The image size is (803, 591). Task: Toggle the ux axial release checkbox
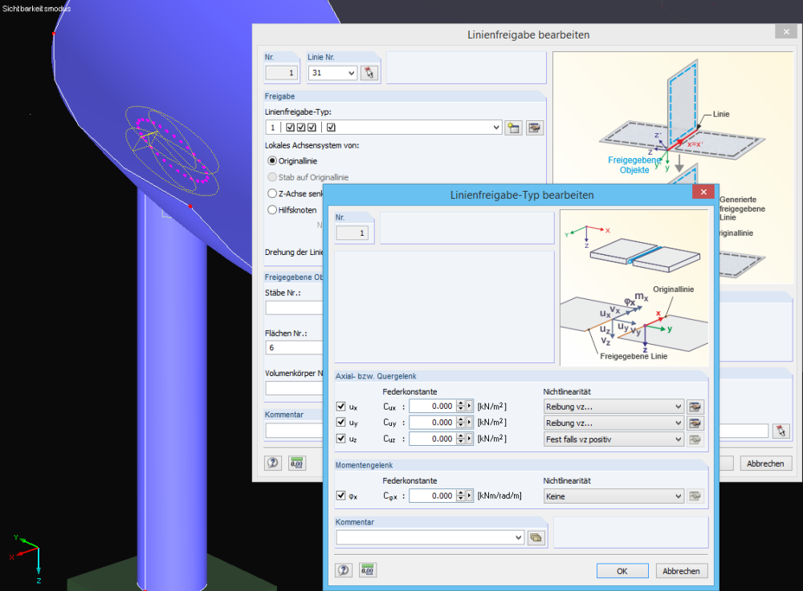[x=341, y=407]
